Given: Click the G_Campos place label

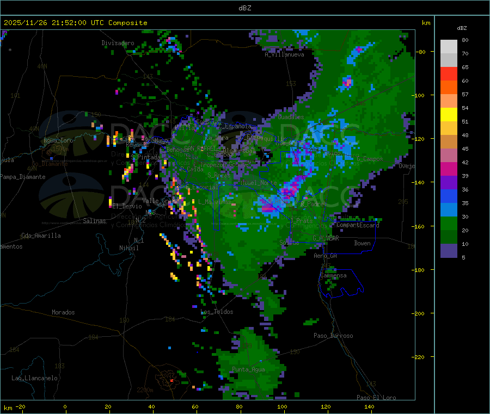Looking at the screenshot, I should (x=370, y=159).
